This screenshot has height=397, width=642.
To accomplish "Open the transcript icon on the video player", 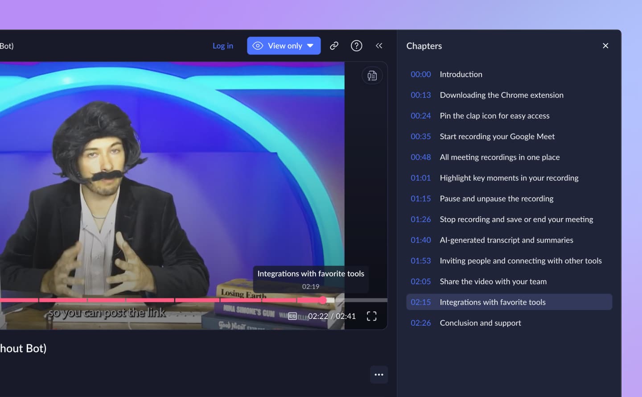I will [x=372, y=75].
